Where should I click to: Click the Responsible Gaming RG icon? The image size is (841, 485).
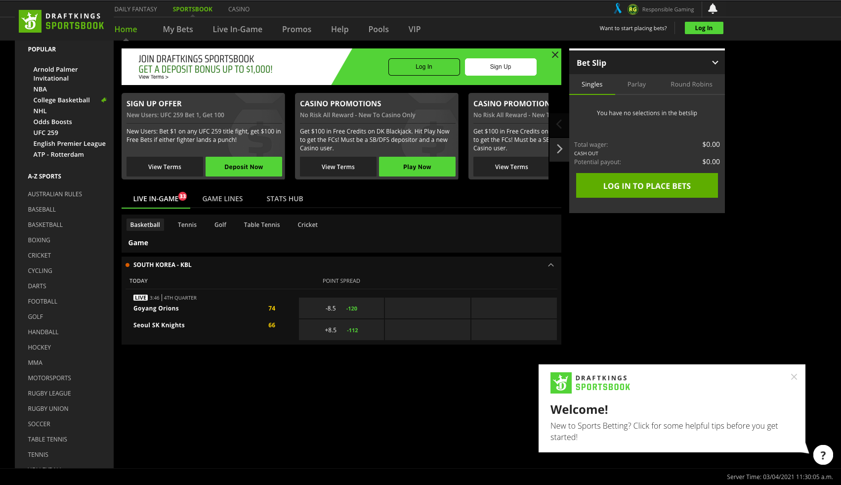632,9
